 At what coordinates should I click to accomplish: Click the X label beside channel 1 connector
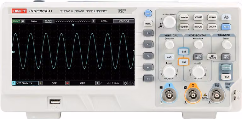(x=161, y=88)
